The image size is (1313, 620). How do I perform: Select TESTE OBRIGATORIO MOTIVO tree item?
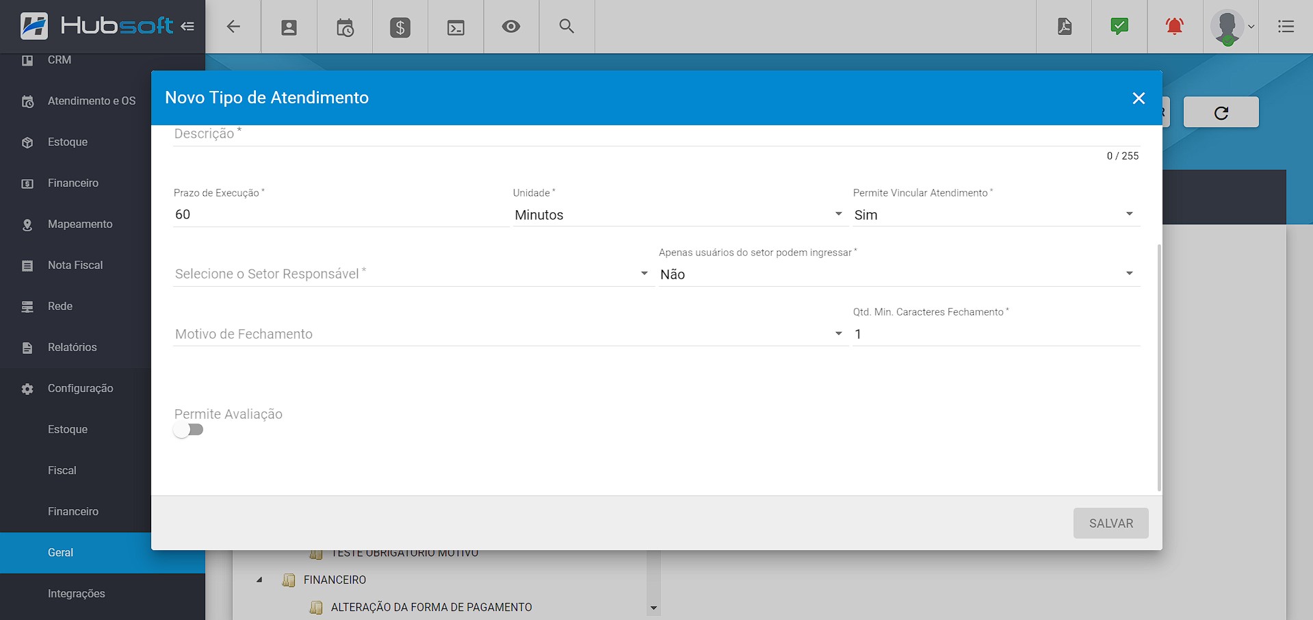tap(404, 553)
